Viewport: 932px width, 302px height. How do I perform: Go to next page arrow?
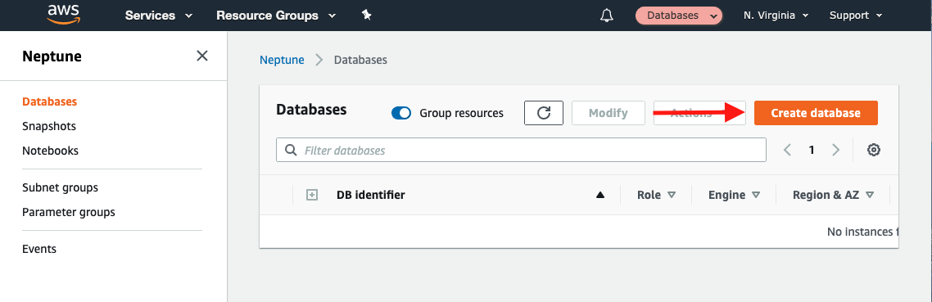click(x=835, y=151)
